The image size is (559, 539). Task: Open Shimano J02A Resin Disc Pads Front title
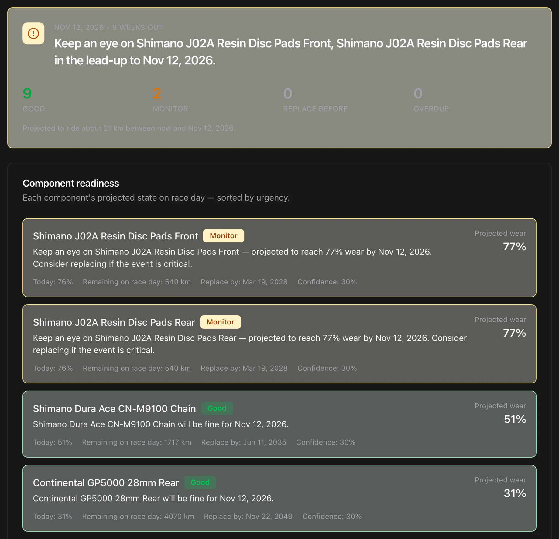click(x=115, y=236)
